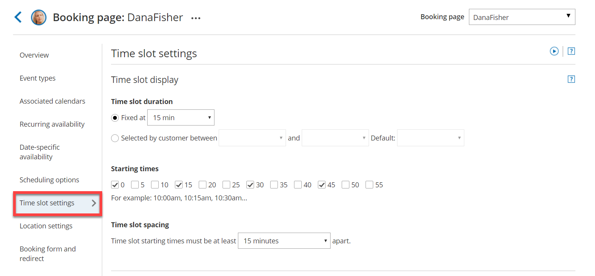This screenshot has height=276, width=595.
Task: Click the back arrow icon
Action: (x=18, y=17)
